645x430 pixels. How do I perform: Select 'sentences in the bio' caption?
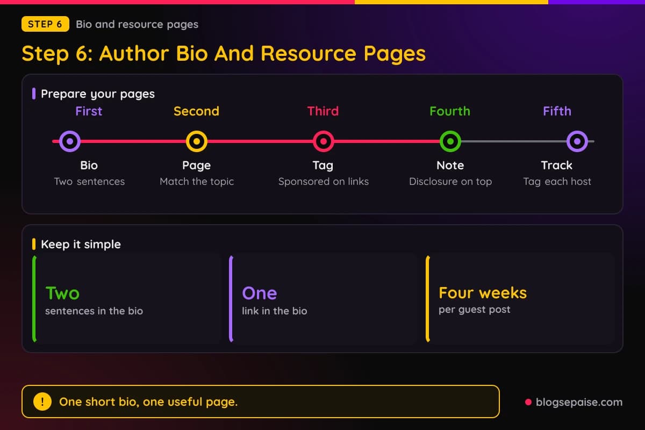coord(94,311)
